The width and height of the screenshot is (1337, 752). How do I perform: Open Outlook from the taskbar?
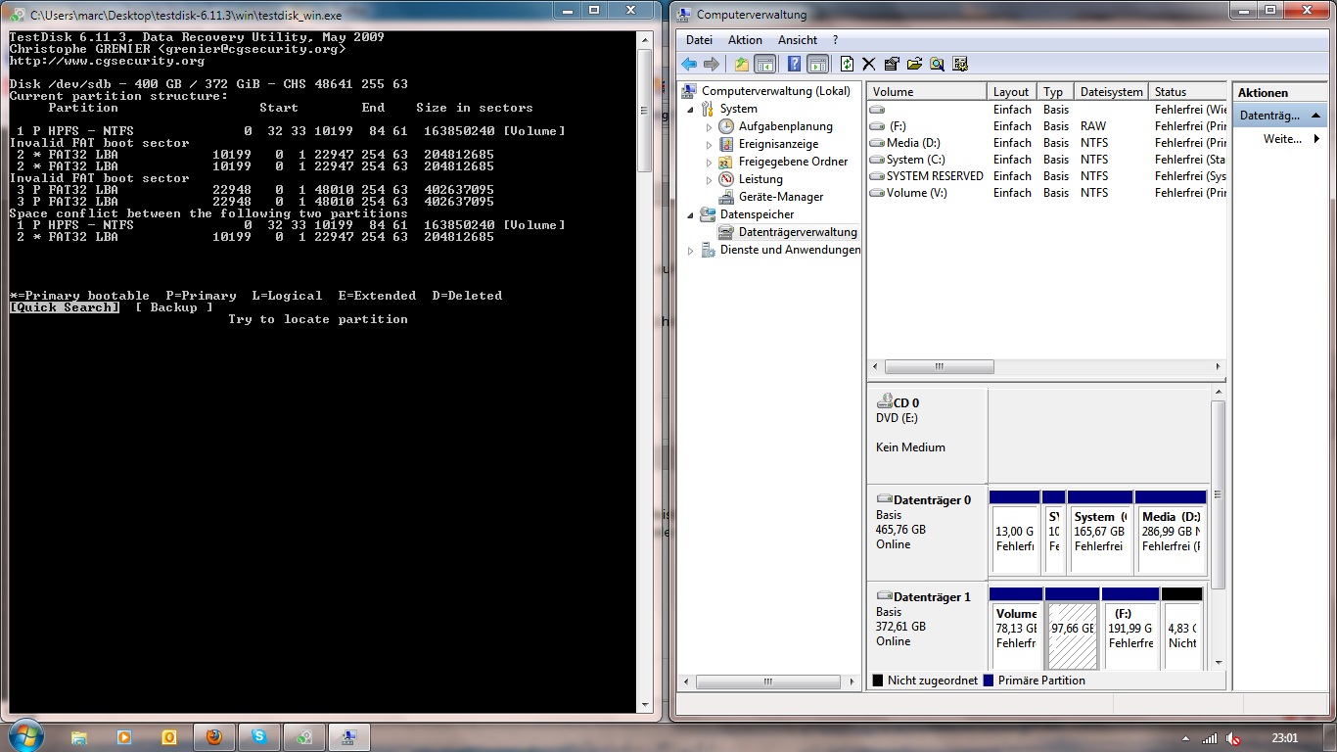coord(169,737)
